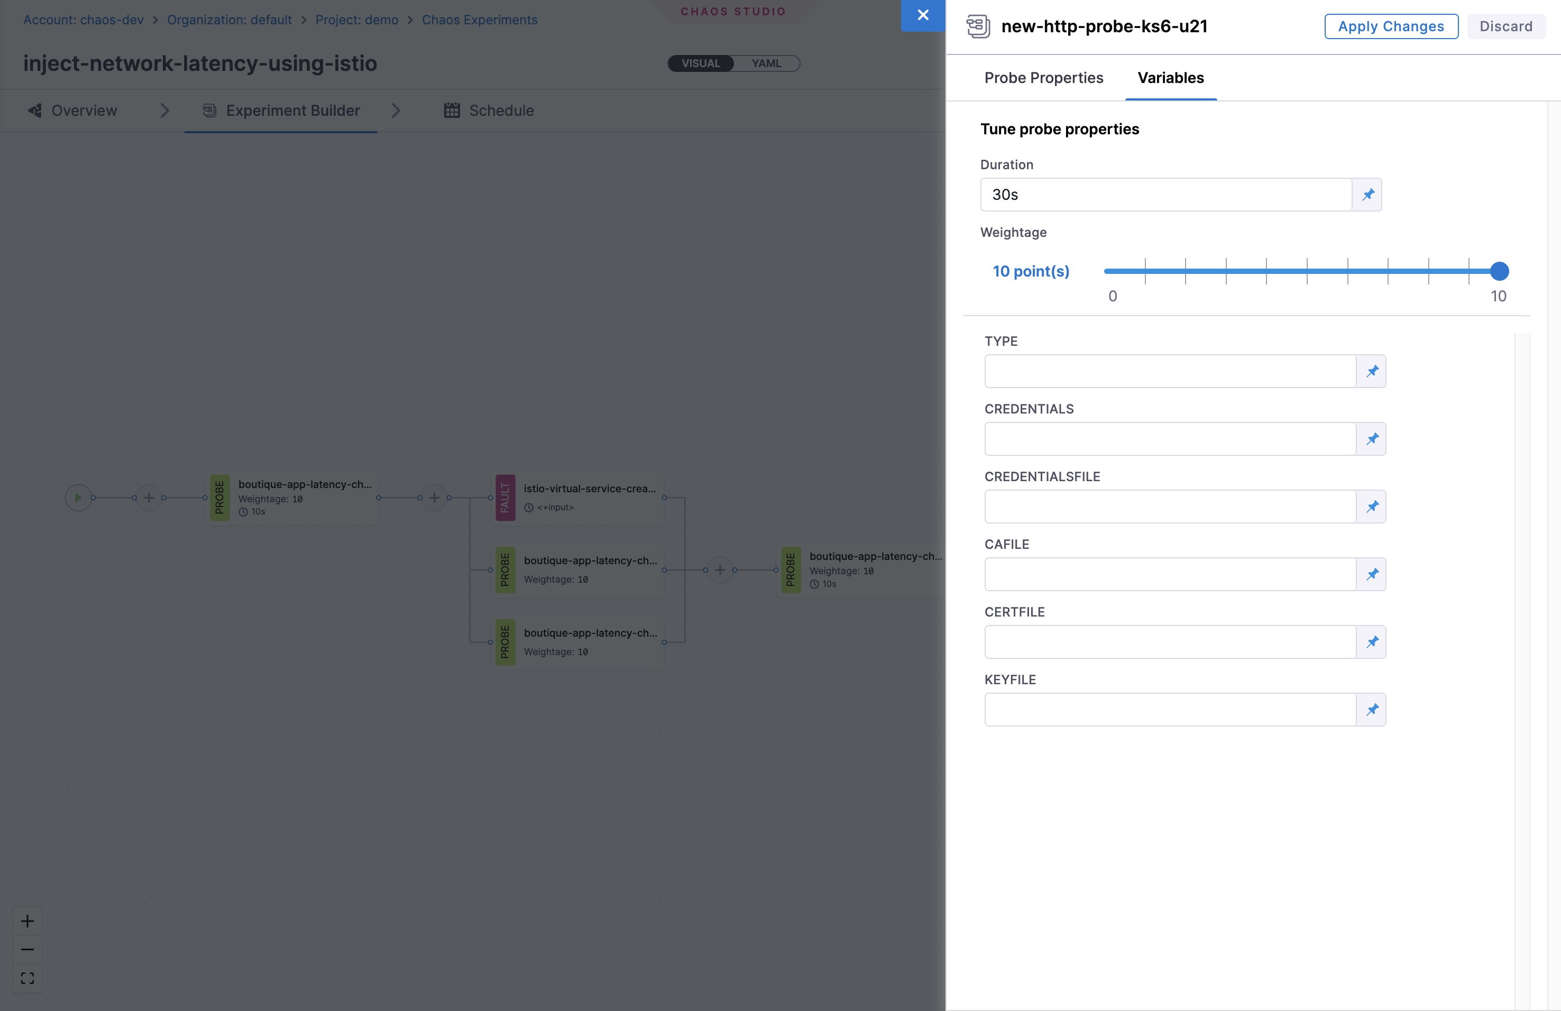Click the Apply Changes button
The height and width of the screenshot is (1011, 1561).
(1391, 26)
